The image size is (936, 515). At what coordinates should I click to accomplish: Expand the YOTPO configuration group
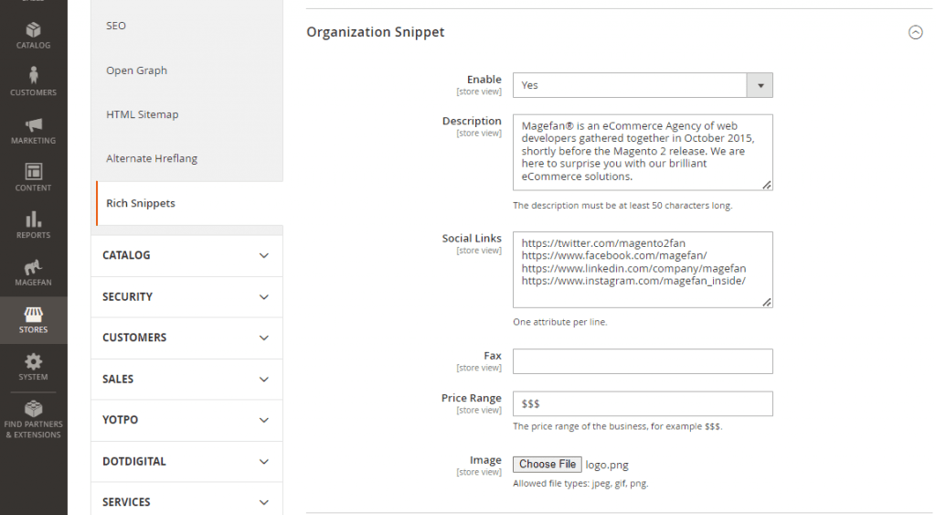click(x=186, y=420)
